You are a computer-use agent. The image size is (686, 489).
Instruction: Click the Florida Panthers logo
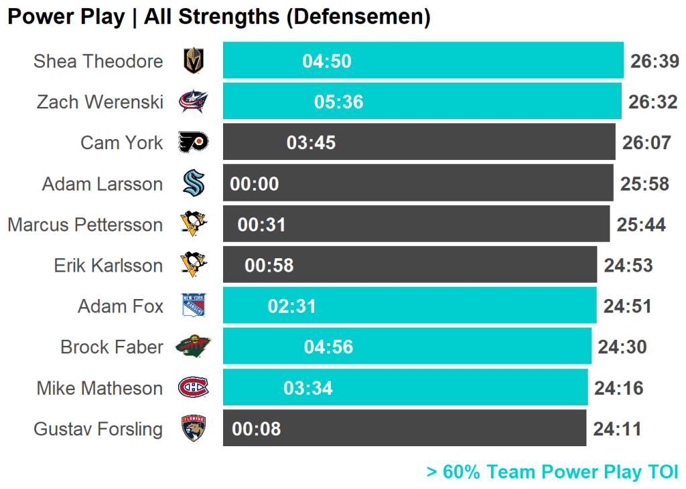tap(193, 428)
